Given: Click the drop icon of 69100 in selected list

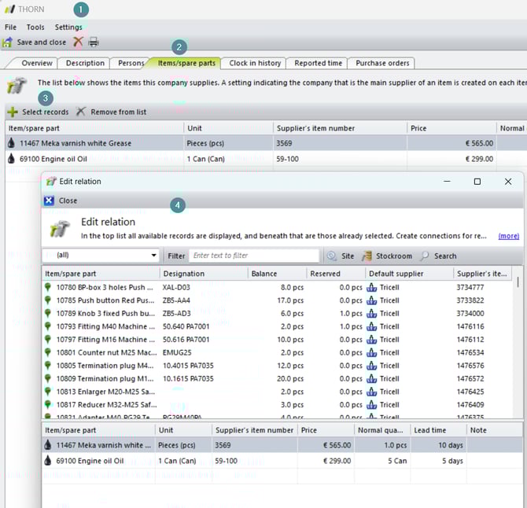Looking at the screenshot, I should [48, 461].
